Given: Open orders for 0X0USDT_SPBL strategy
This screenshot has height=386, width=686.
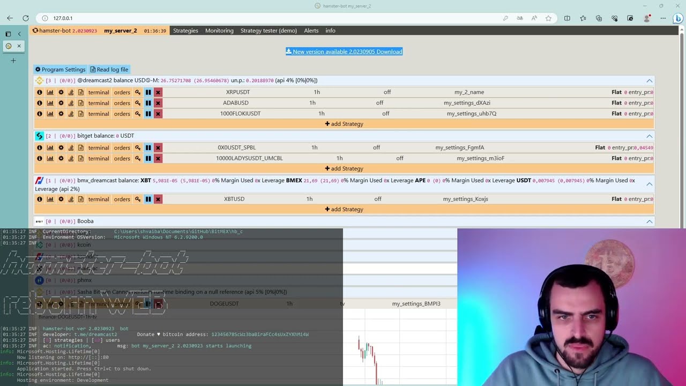Looking at the screenshot, I should pyautogui.click(x=122, y=147).
